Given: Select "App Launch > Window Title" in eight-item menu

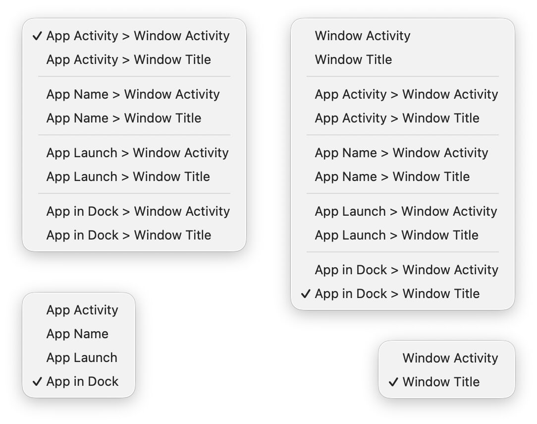Looking at the screenshot, I should 128,177.
